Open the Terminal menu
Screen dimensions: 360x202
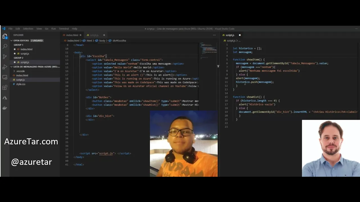click(x=64, y=29)
